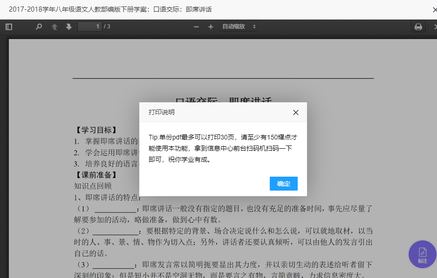Zoom in with the plus button

point(211,26)
